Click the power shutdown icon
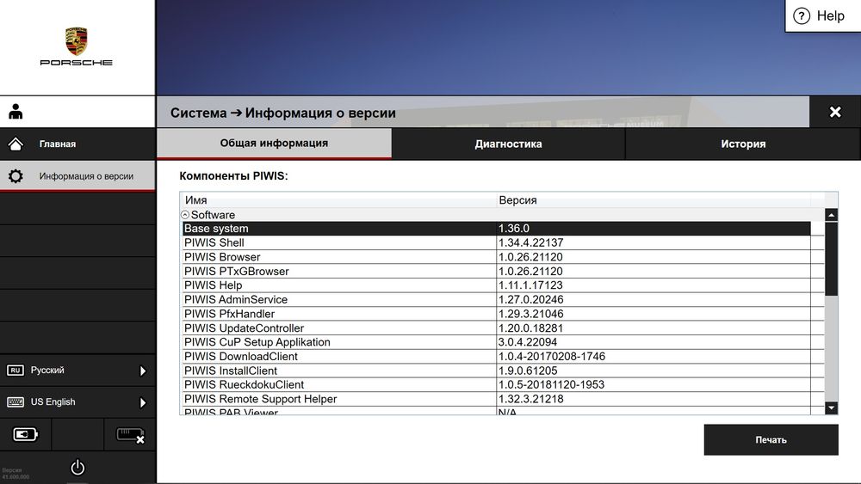This screenshot has height=484, width=861. 78,467
